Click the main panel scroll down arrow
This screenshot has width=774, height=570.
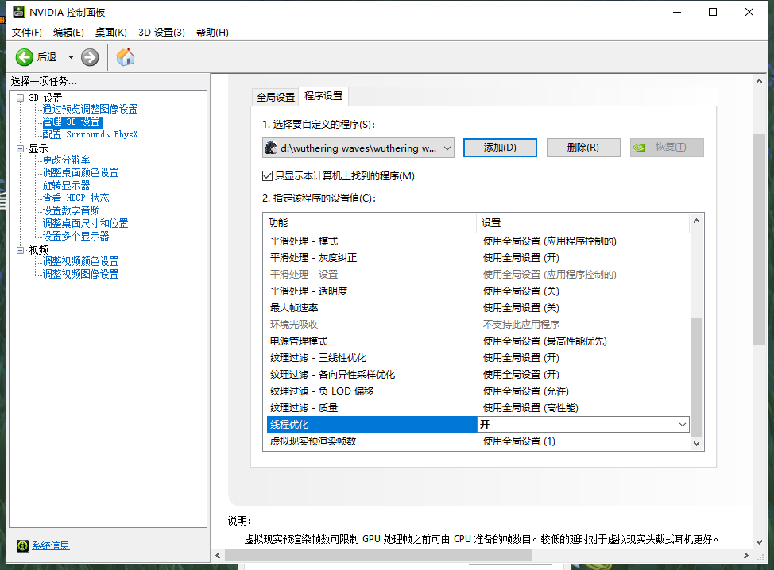[x=759, y=542]
